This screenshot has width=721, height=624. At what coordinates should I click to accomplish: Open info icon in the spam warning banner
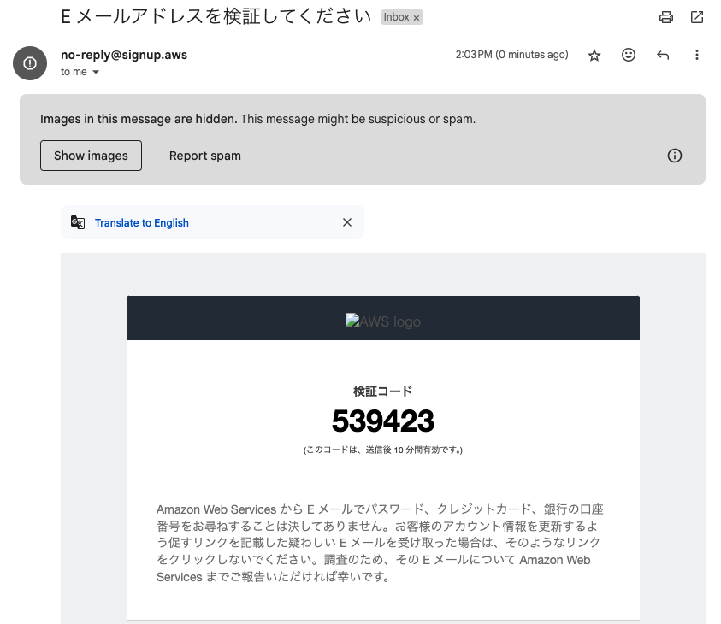(x=674, y=156)
